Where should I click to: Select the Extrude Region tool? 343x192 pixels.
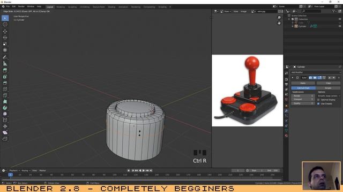pos(5,70)
